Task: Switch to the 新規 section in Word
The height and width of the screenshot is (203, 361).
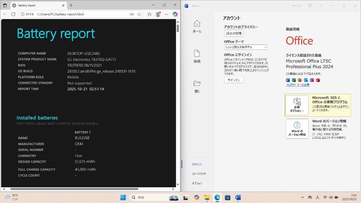Action: point(197,56)
